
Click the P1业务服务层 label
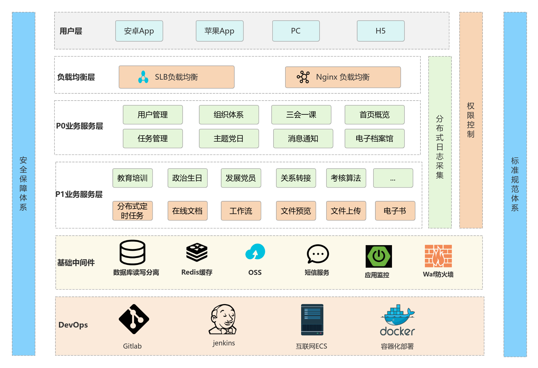(x=79, y=194)
